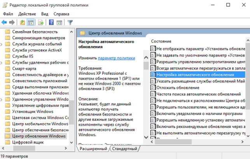Viewport: 250px width, 159px height.
Task: Switch to the Расширенный tab
Action: click(x=93, y=149)
